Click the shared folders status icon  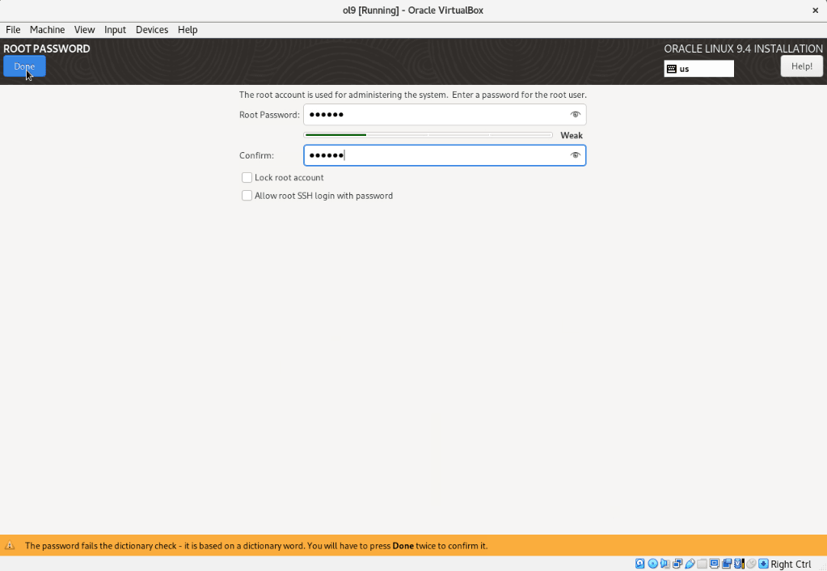tap(702, 564)
